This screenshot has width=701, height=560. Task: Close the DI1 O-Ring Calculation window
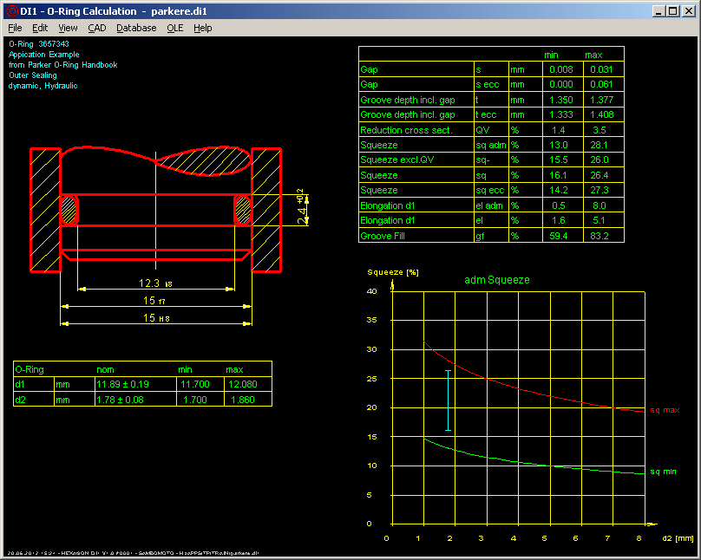point(689,11)
